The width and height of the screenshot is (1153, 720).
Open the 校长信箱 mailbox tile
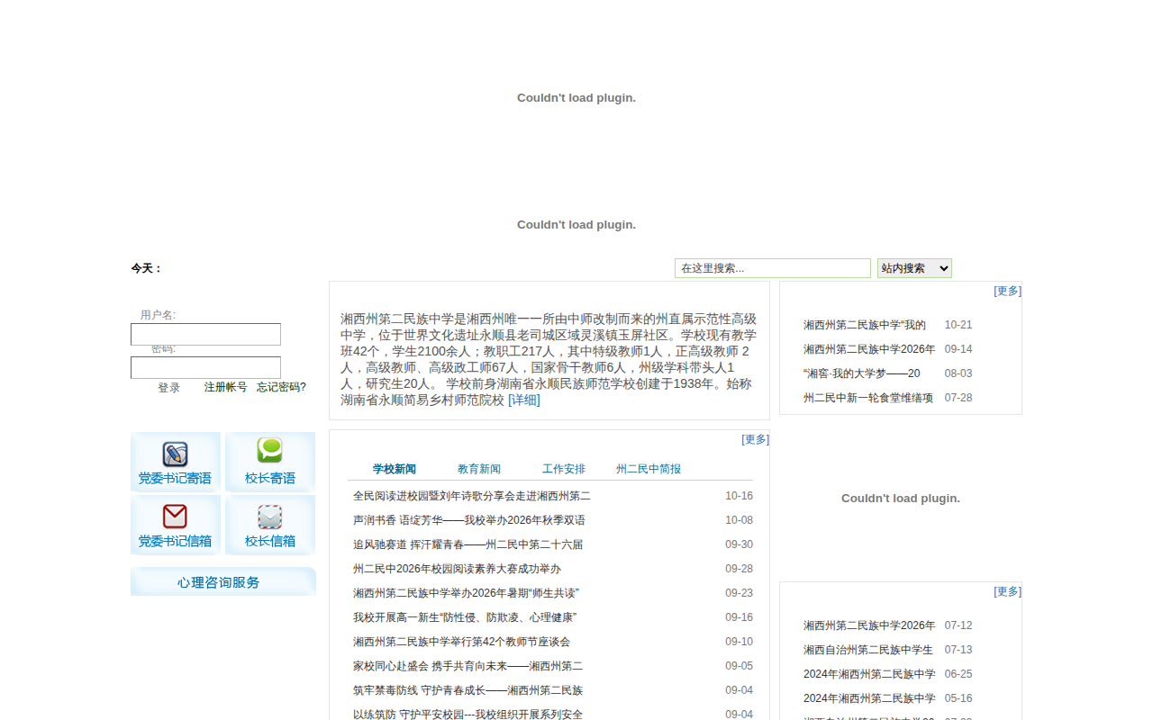270,525
